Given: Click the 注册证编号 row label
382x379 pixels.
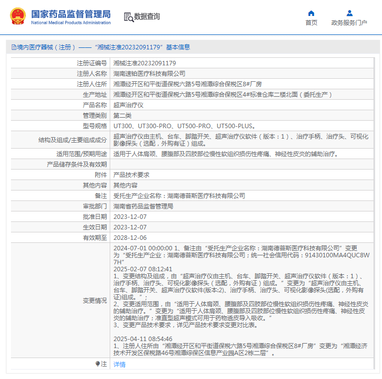Looking at the screenshot, I should tap(92, 63).
